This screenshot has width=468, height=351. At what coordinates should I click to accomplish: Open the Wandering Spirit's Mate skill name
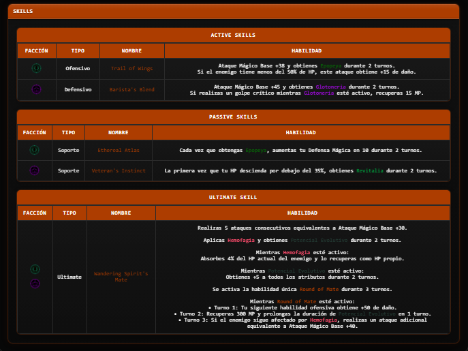point(121,277)
